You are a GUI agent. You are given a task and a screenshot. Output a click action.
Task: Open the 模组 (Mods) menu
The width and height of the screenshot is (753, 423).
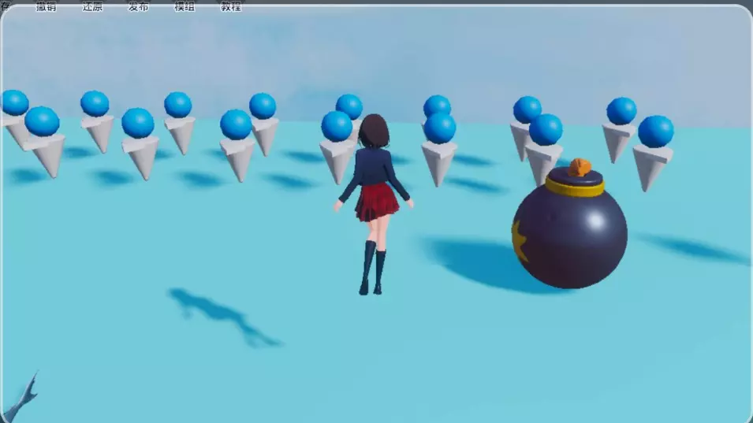pyautogui.click(x=184, y=6)
